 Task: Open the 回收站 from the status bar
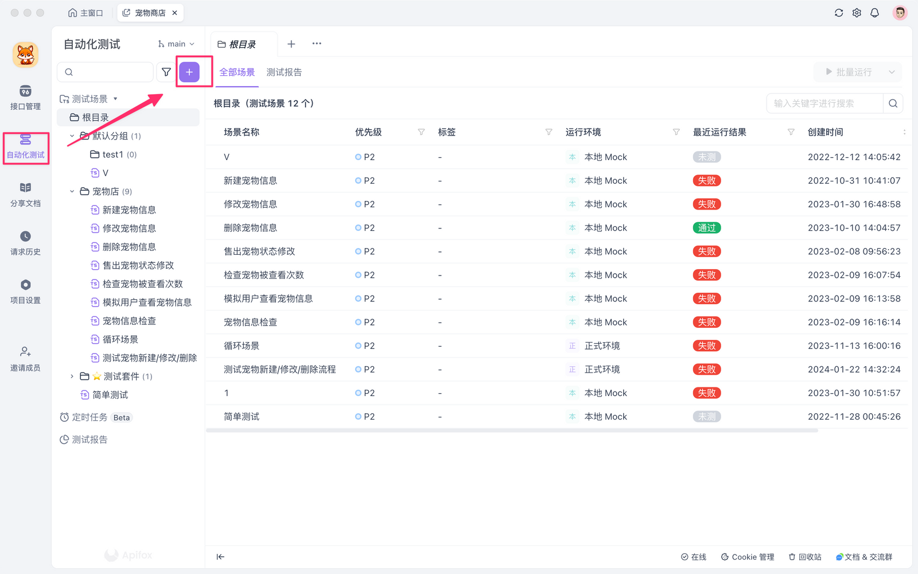pyautogui.click(x=804, y=556)
